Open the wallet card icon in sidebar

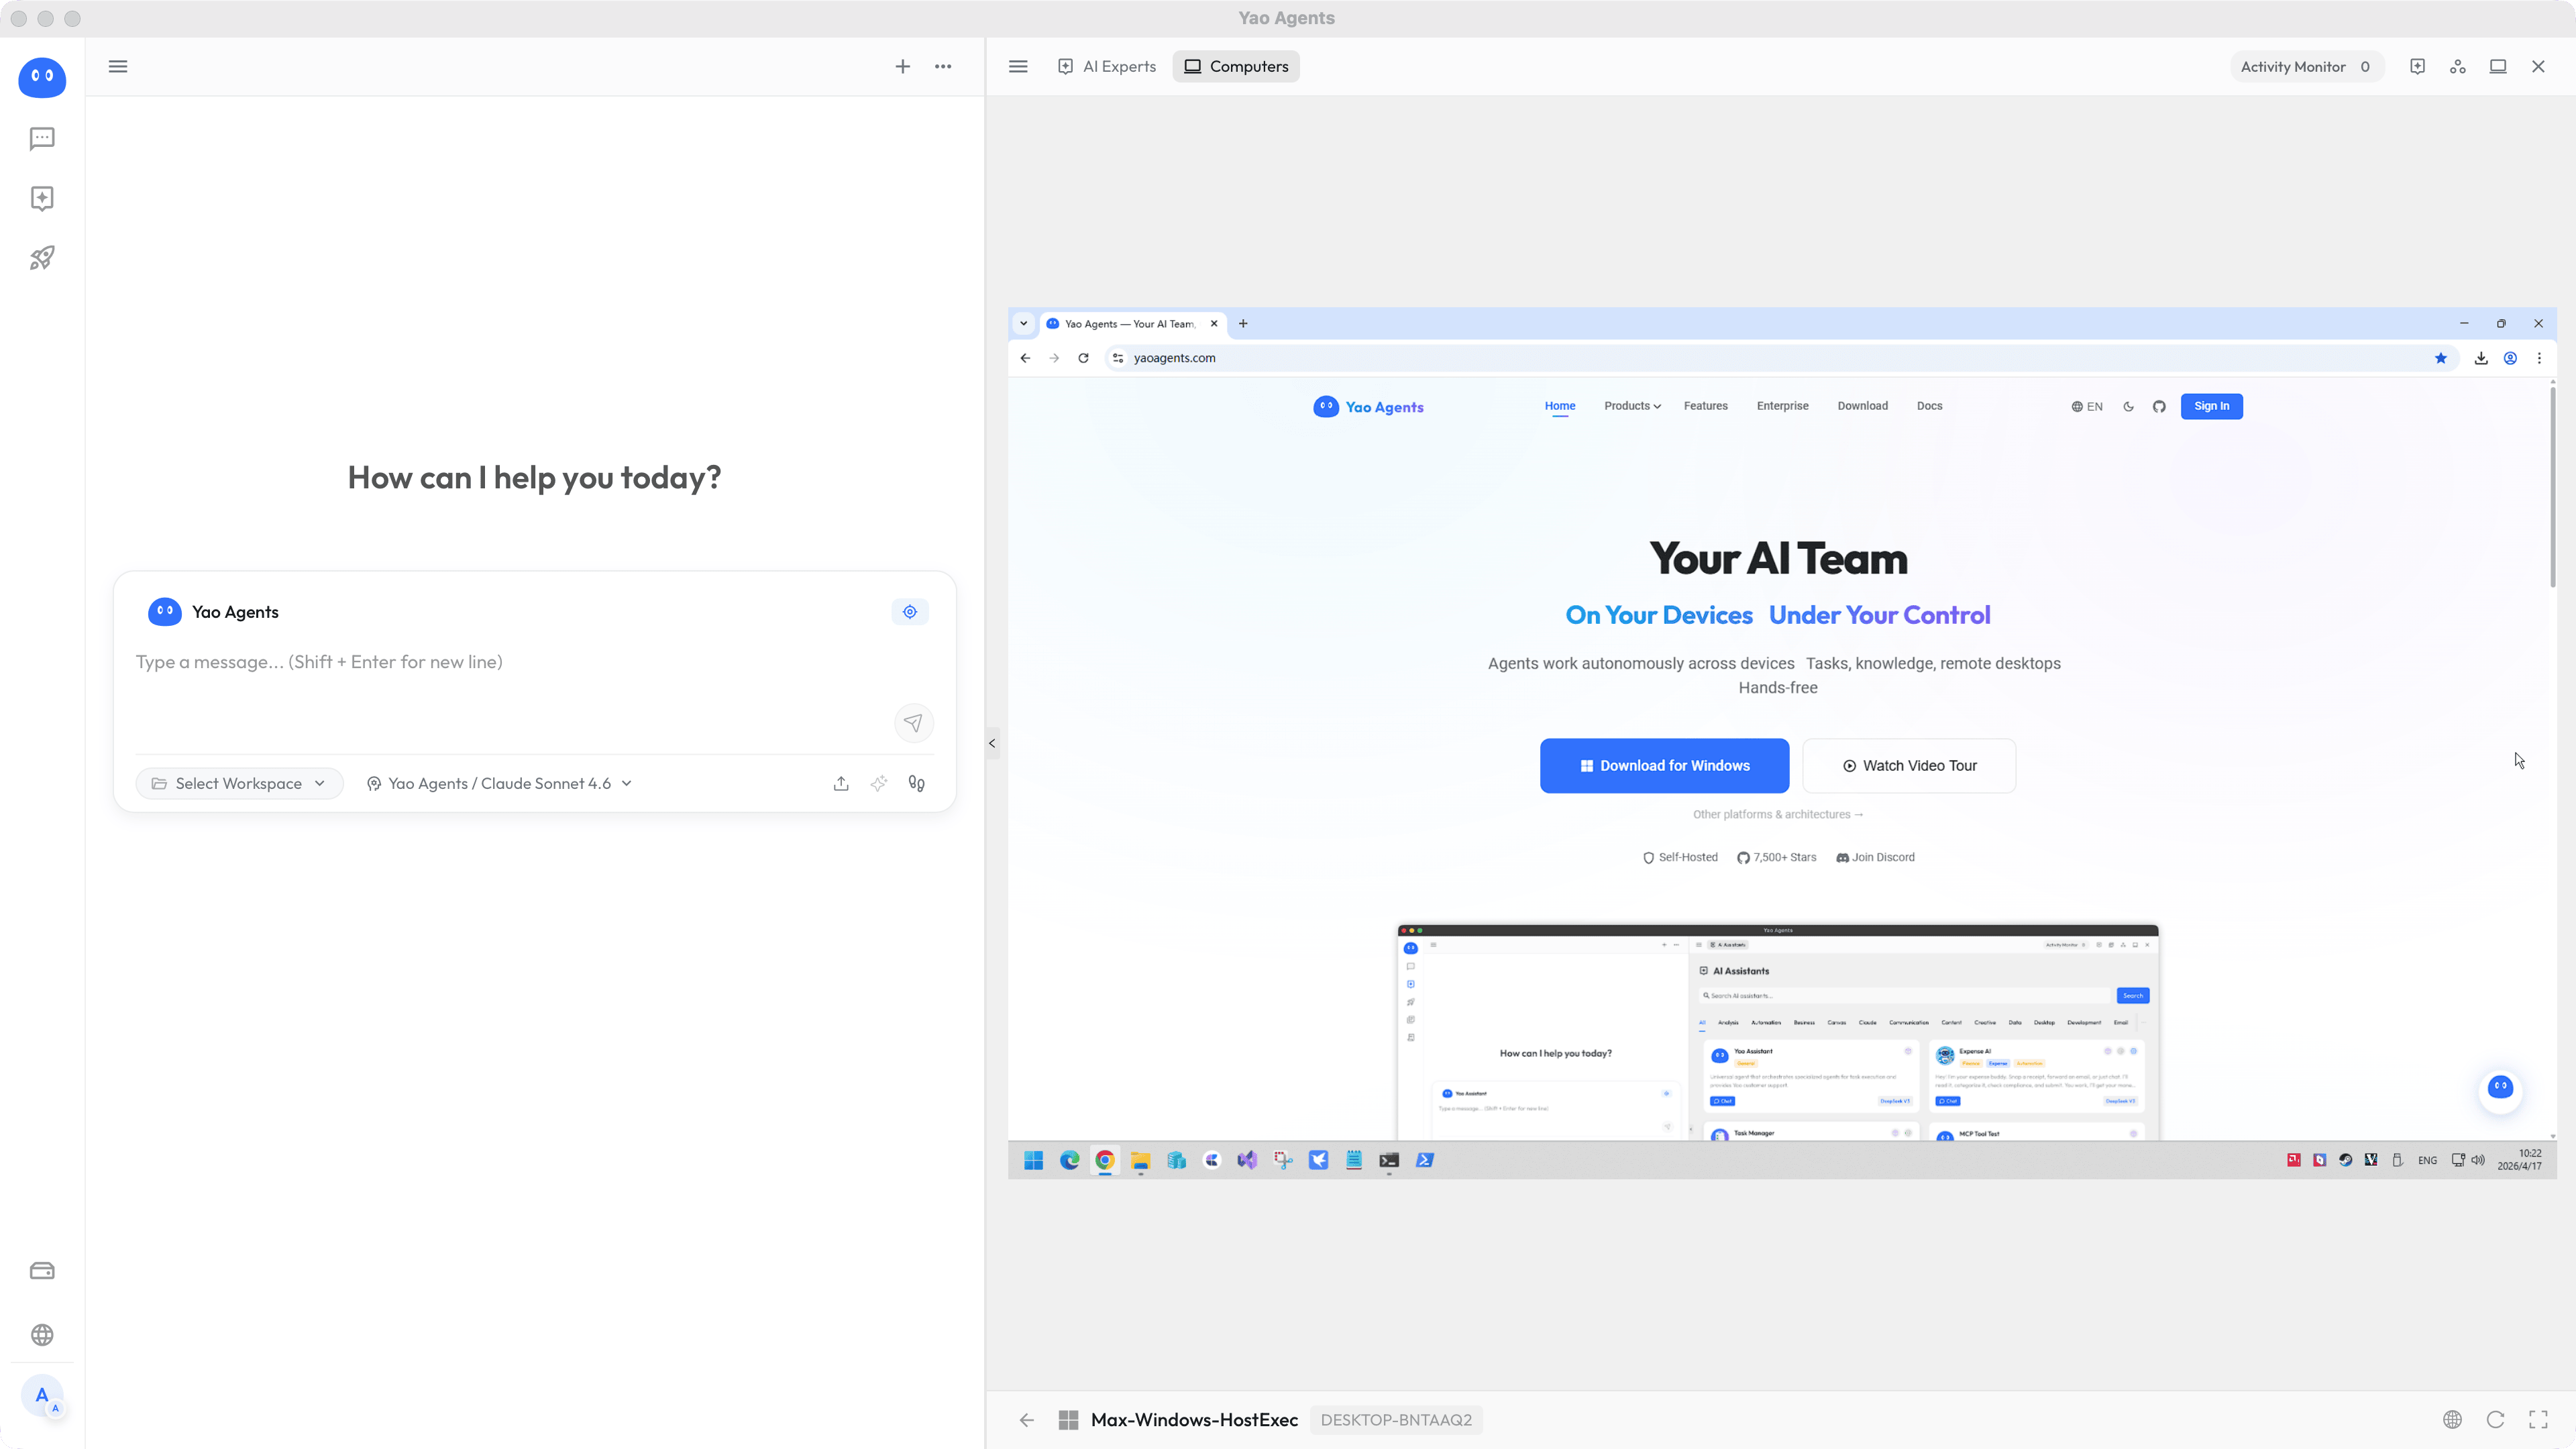42,1271
